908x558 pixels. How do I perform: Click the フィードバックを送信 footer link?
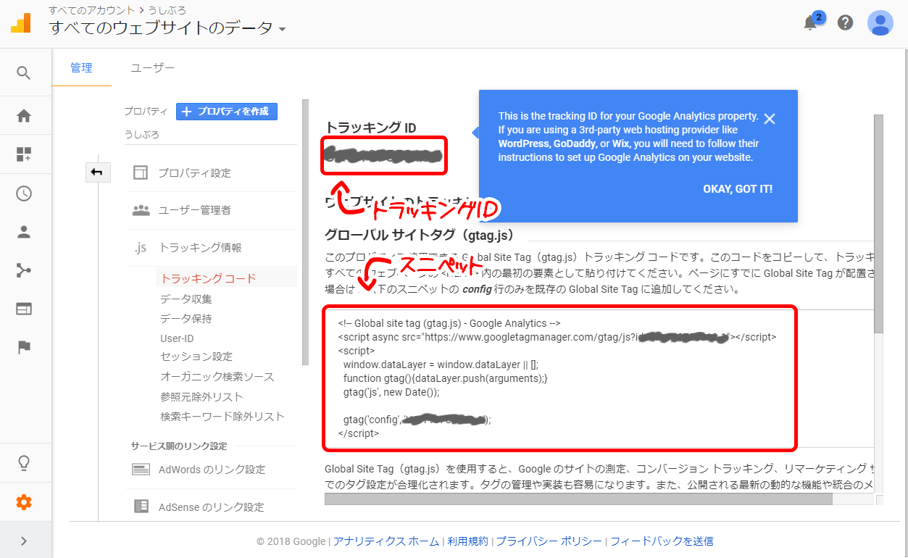[x=662, y=541]
